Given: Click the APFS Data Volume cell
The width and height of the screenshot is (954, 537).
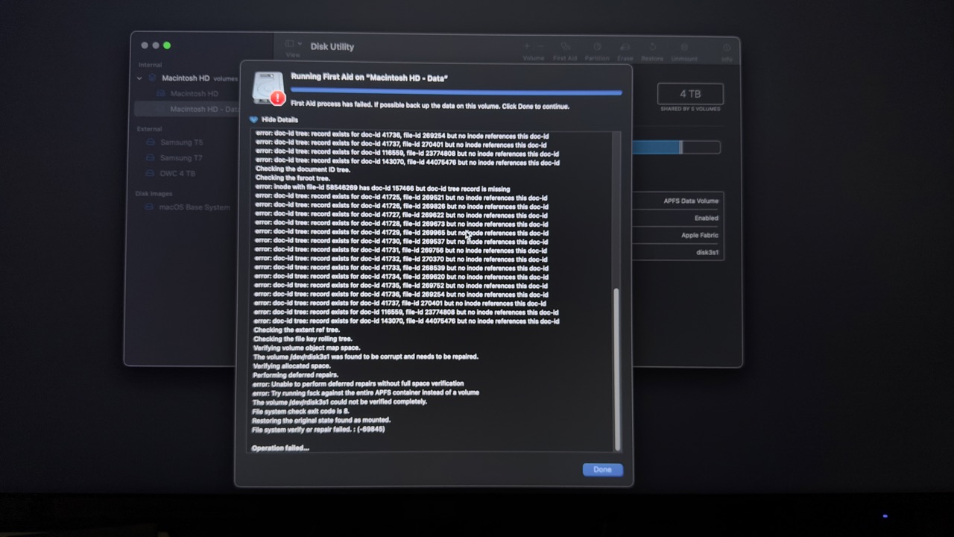Looking at the screenshot, I should coord(691,201).
